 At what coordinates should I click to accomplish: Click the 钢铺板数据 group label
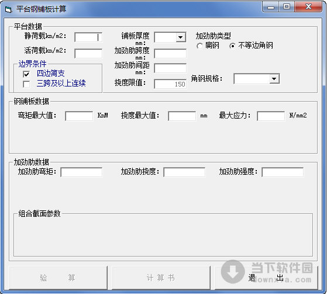coord(31,101)
